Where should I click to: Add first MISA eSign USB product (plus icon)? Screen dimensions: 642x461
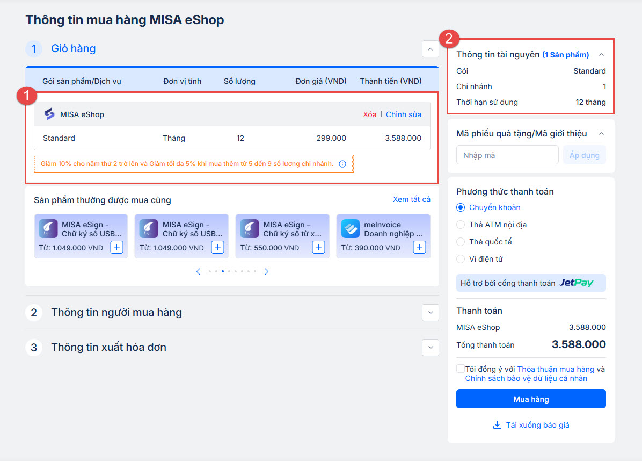(x=116, y=248)
